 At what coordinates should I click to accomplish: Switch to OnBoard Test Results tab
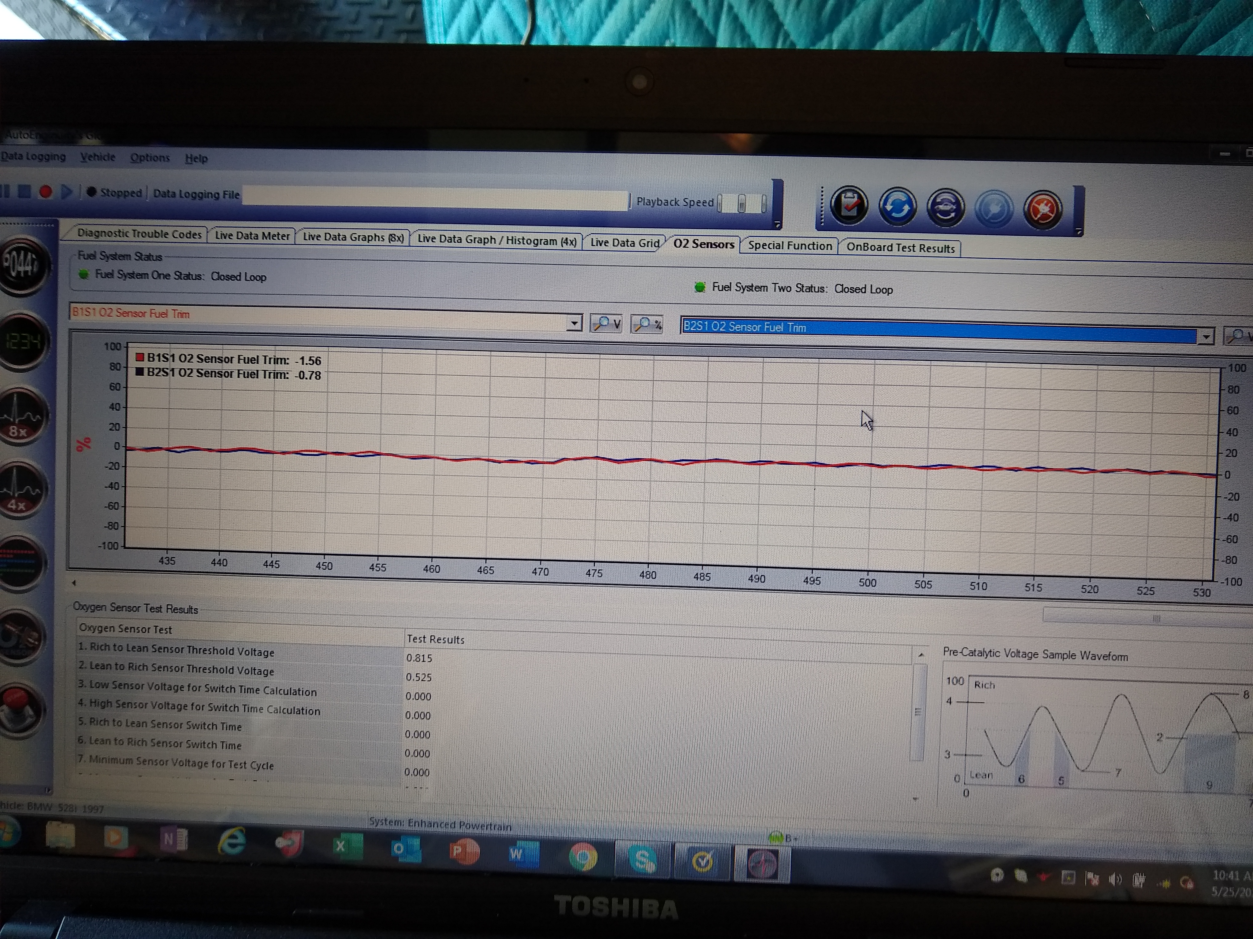900,248
